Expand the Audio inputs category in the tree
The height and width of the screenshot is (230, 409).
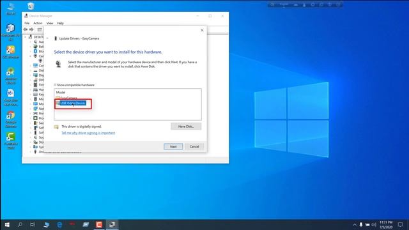(x=30, y=42)
